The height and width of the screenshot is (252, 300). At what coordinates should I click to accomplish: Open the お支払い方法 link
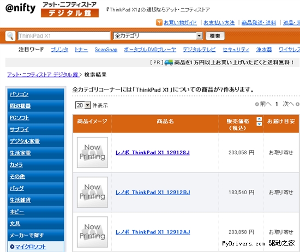tap(219, 23)
